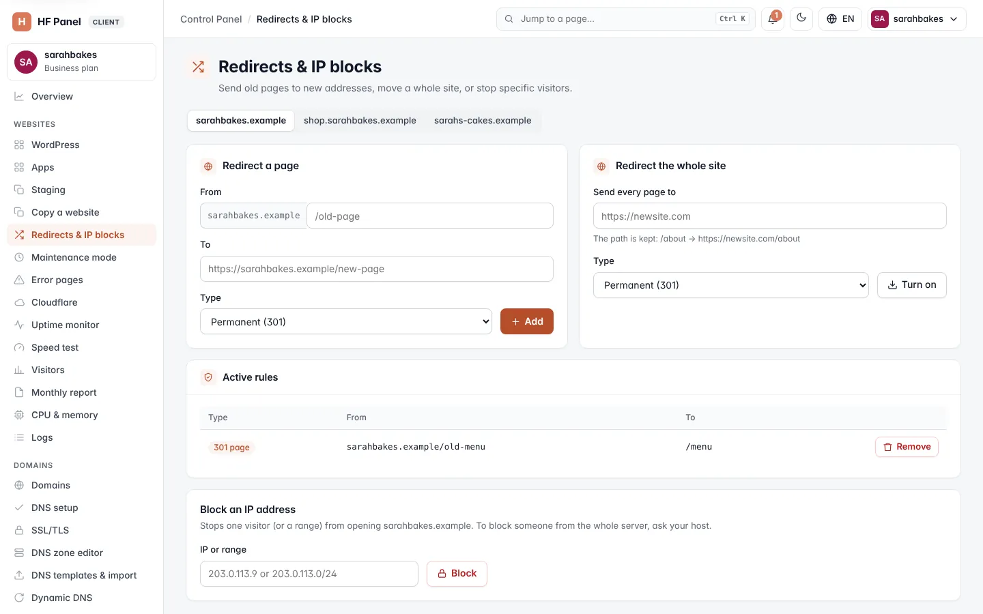The width and height of the screenshot is (983, 614).
Task: Select the sarahbakes.example tab
Action: pyautogui.click(x=241, y=121)
